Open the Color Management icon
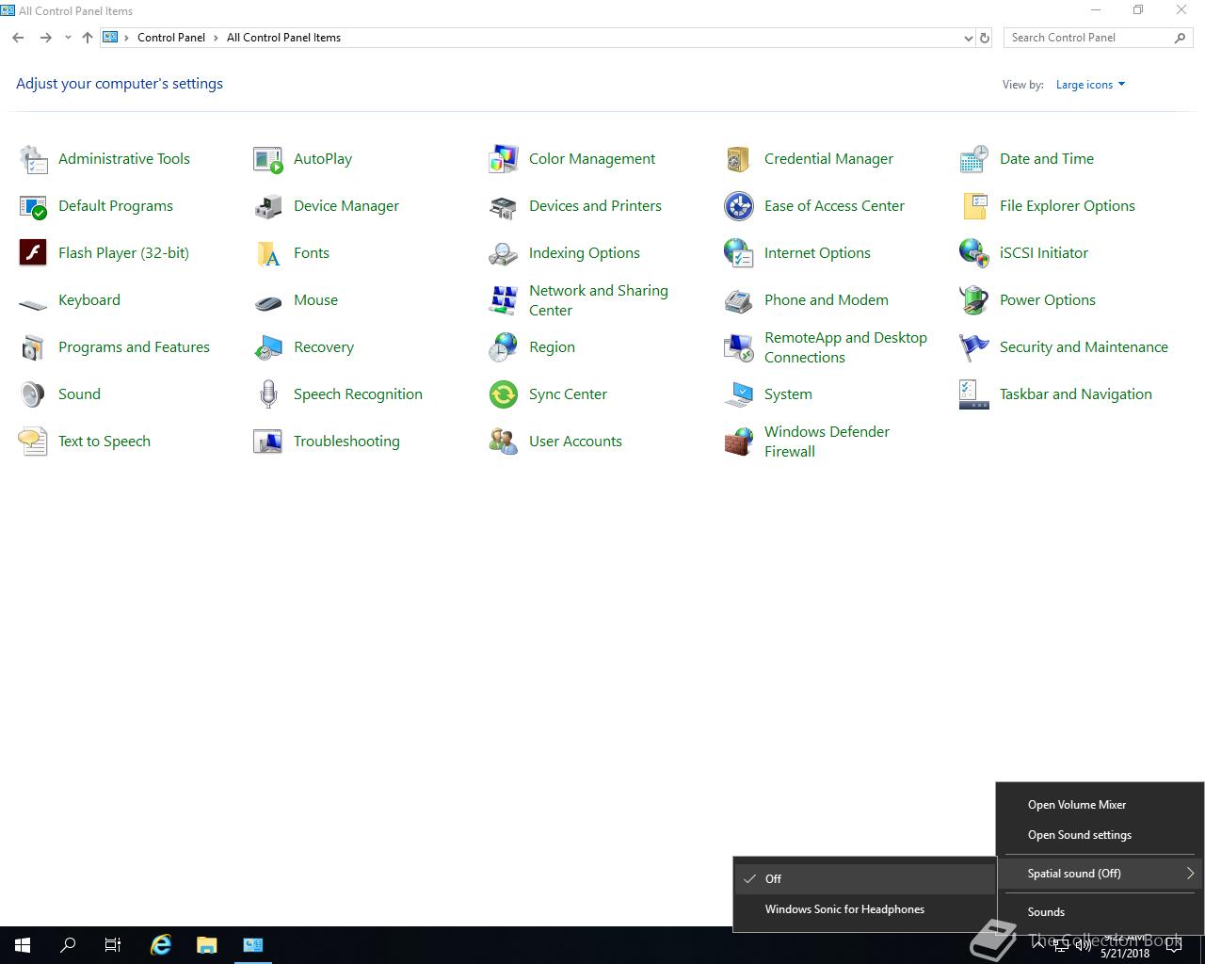The height and width of the screenshot is (964, 1205). click(x=504, y=159)
